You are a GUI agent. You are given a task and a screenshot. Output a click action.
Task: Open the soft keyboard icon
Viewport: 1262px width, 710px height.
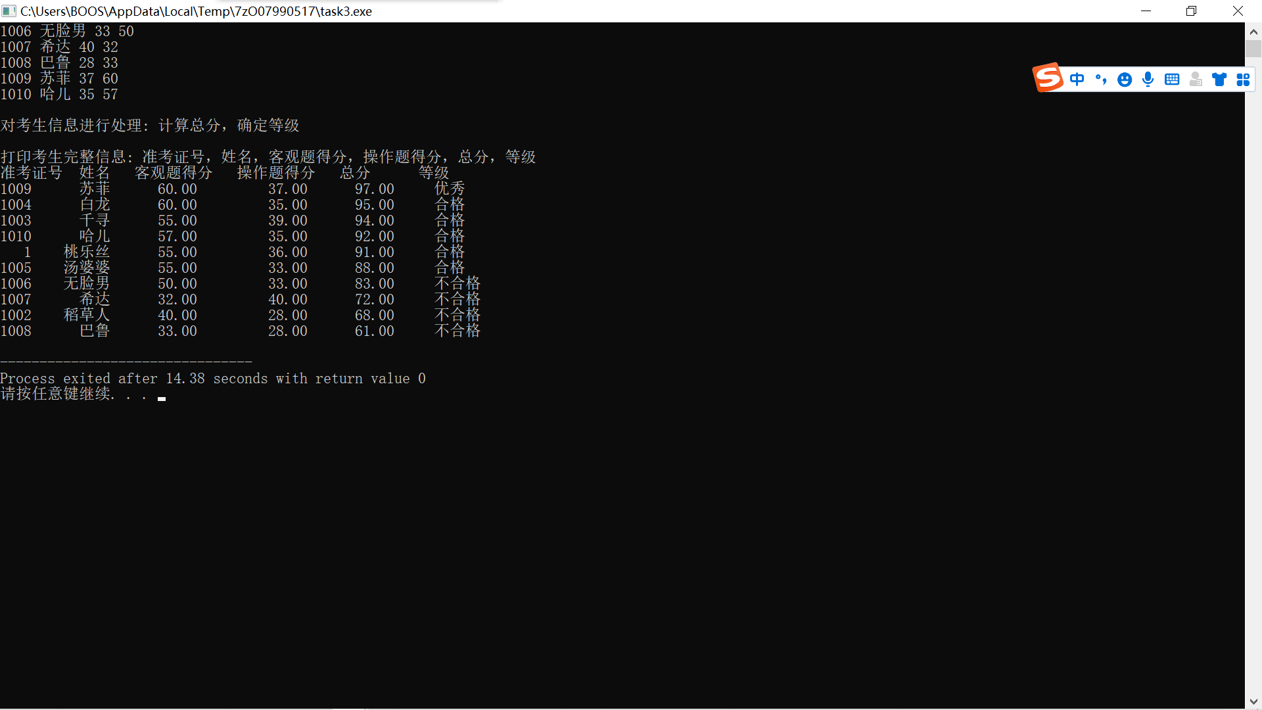point(1172,80)
